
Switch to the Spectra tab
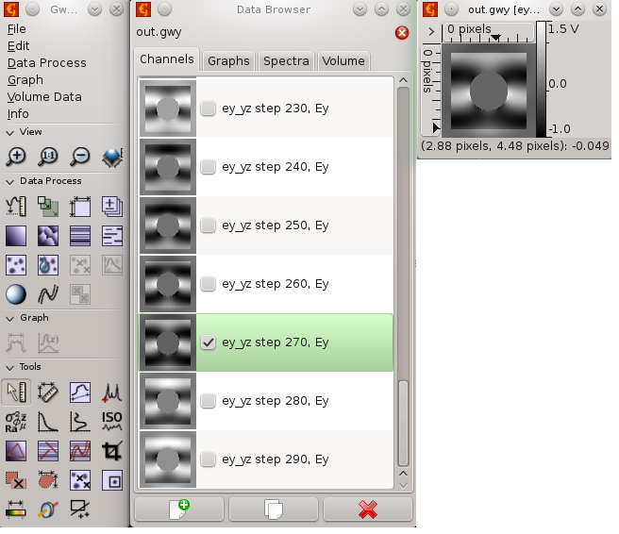coord(286,60)
